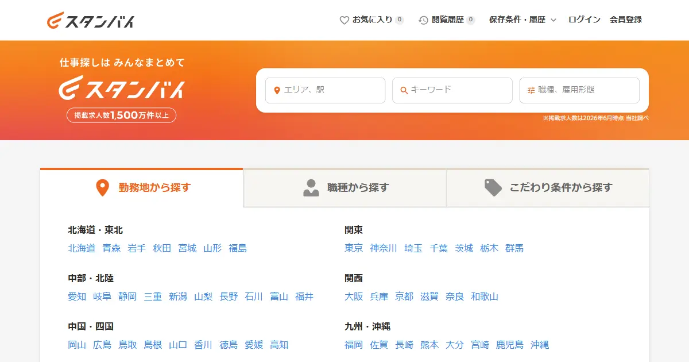The width and height of the screenshot is (689, 362).
Task: Select 福岡 prefecture link
Action: 354,345
